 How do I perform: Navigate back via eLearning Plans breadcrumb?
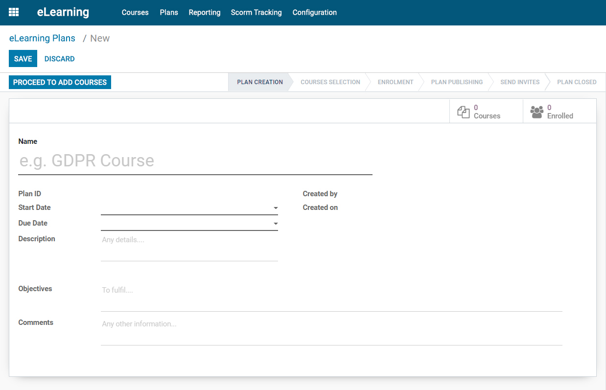click(x=42, y=38)
